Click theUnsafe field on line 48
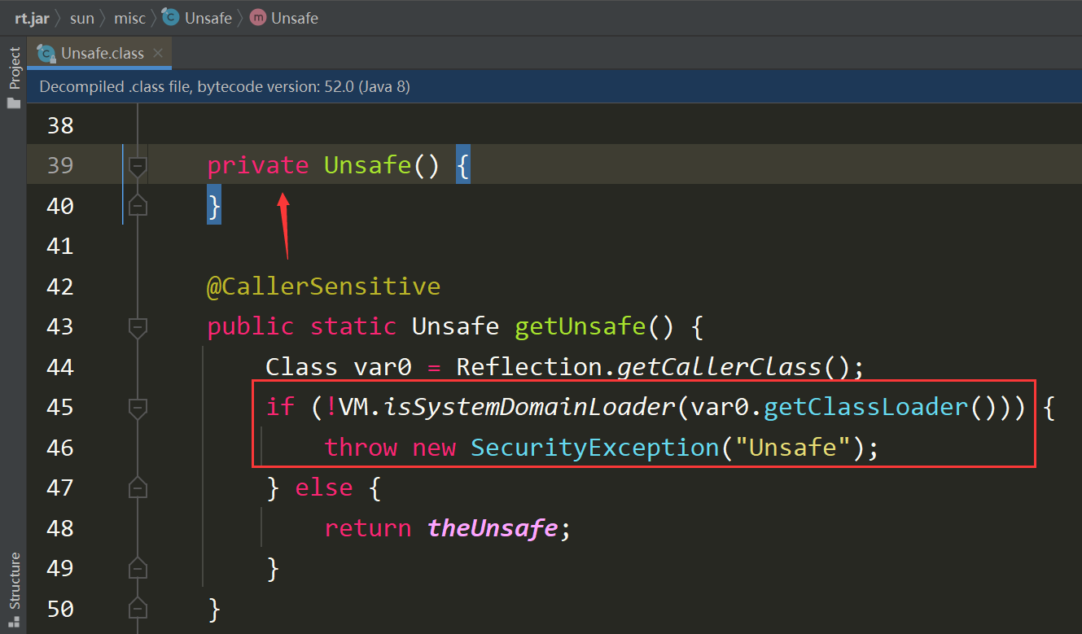Viewport: 1082px width, 634px height. click(493, 527)
